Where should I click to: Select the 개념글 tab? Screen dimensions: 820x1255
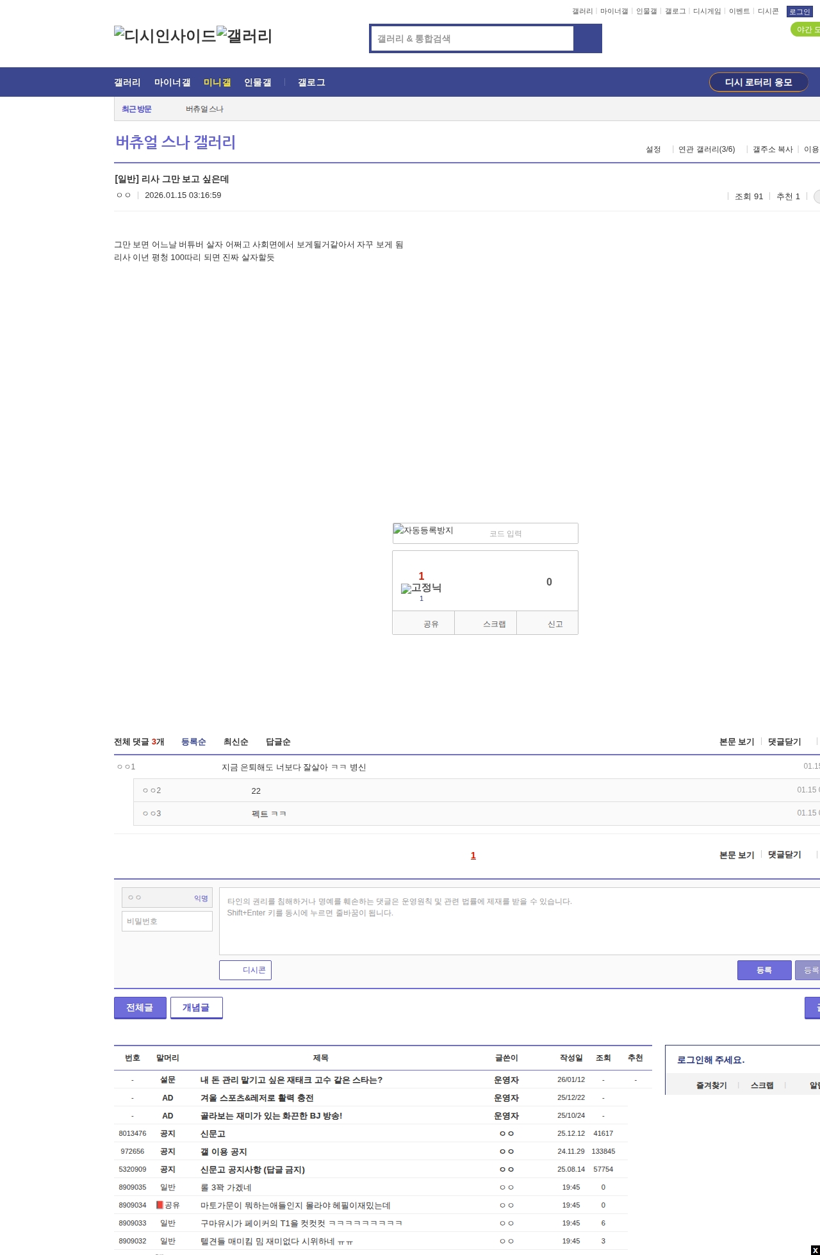coord(196,1008)
